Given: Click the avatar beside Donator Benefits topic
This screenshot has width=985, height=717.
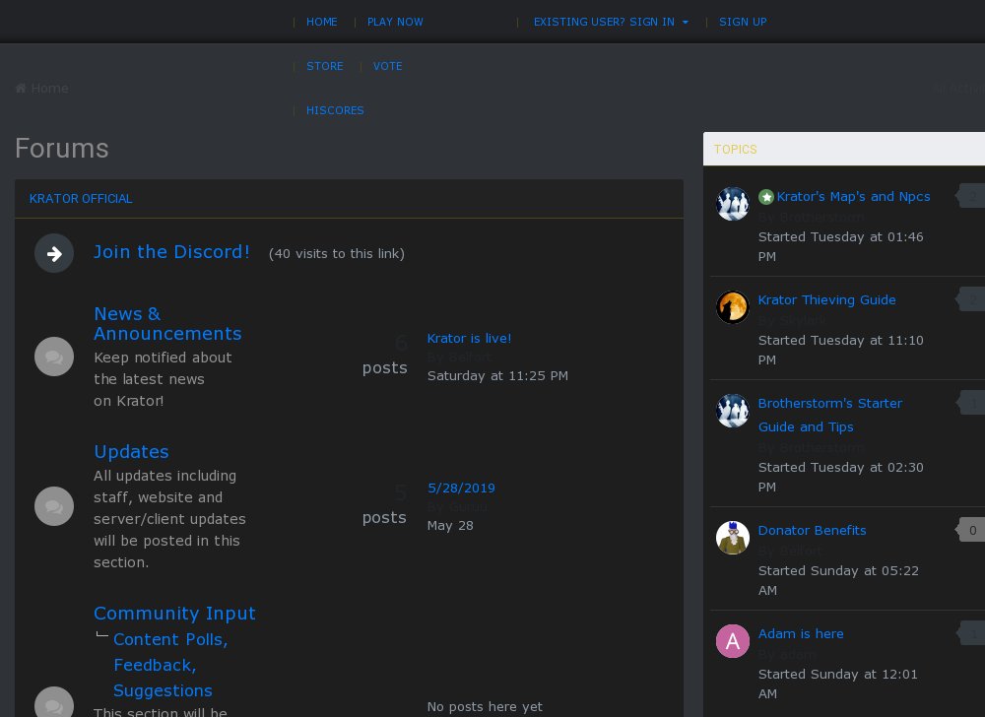Looking at the screenshot, I should point(732,538).
